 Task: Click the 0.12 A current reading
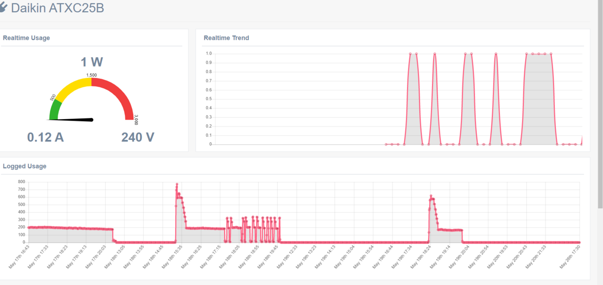[45, 137]
